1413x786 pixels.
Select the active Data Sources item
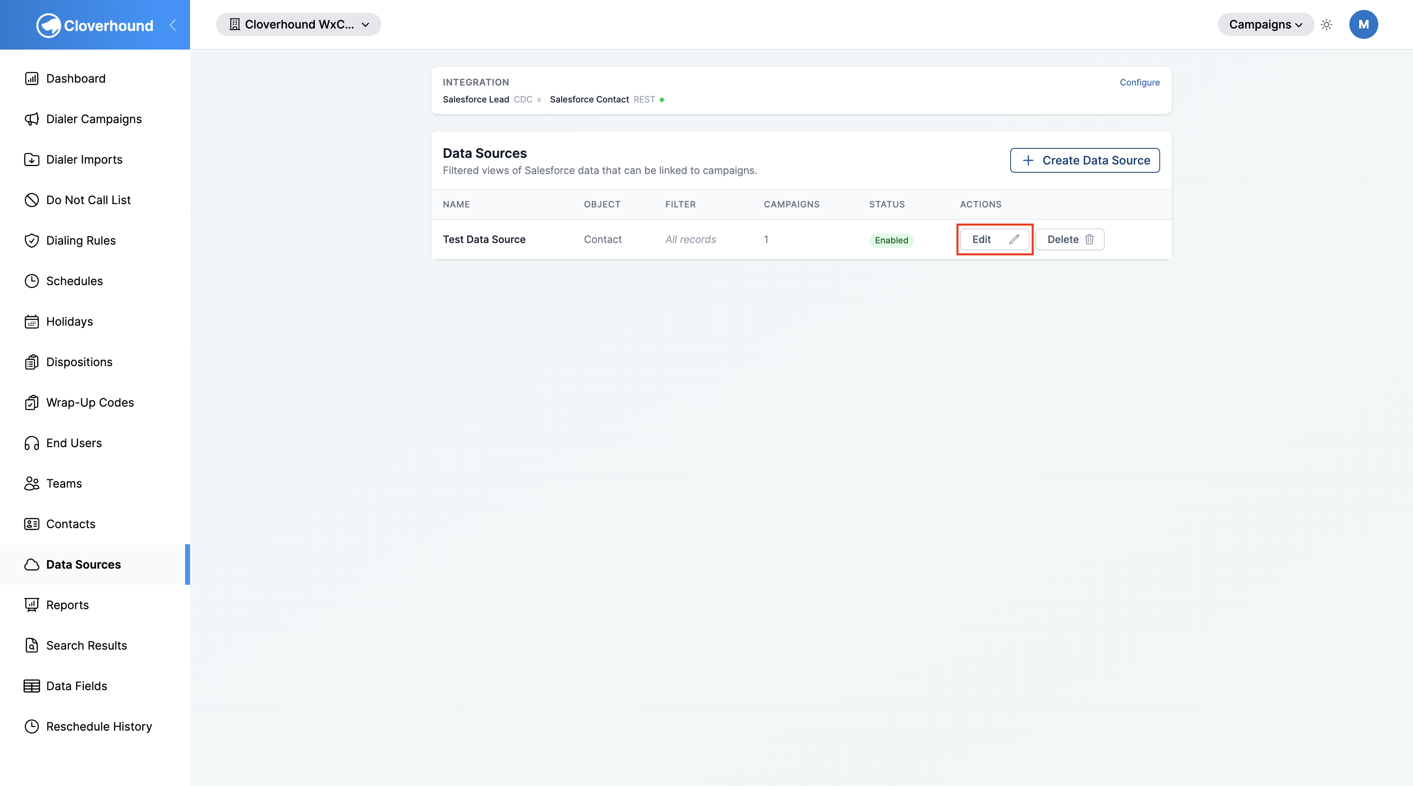coord(95,564)
